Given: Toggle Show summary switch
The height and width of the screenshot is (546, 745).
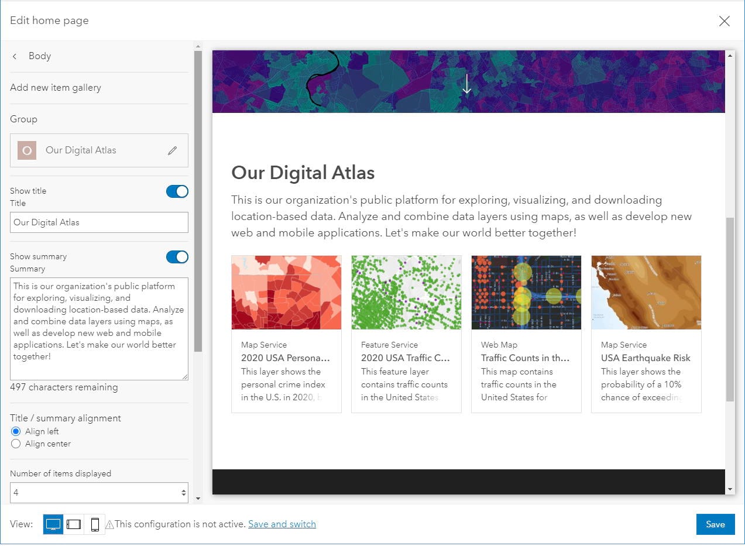Looking at the screenshot, I should pos(177,257).
